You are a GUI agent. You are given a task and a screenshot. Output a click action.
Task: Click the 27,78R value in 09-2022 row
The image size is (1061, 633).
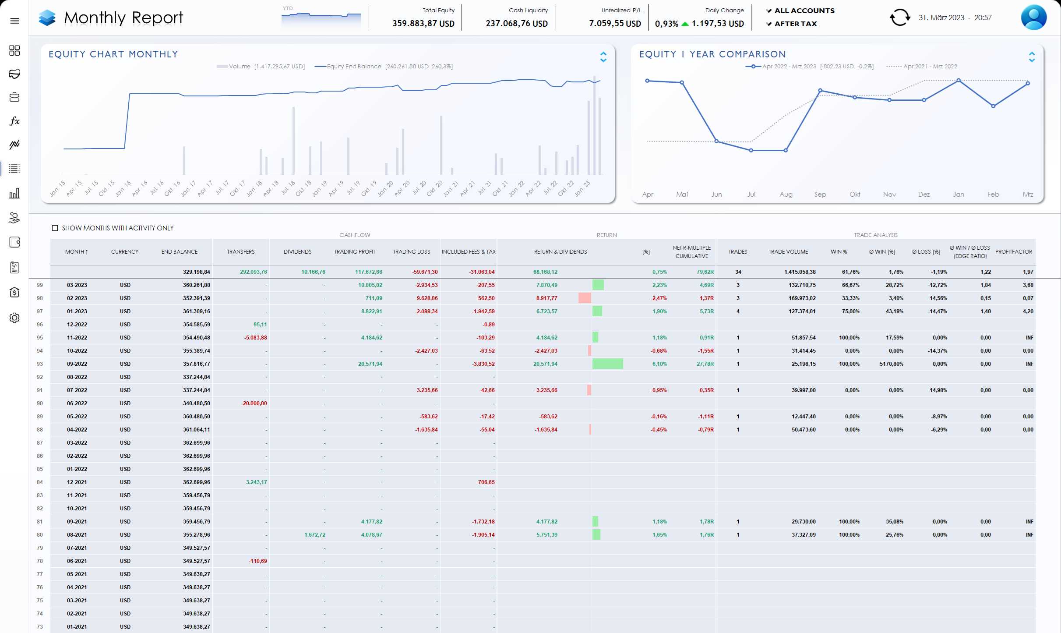[705, 364]
